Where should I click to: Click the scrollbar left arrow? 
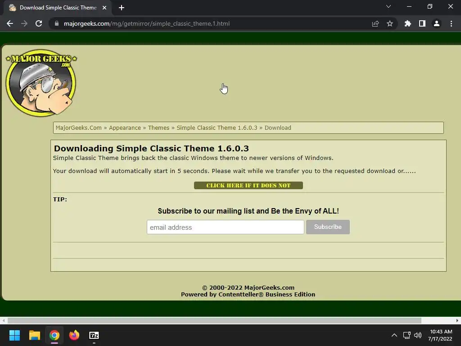[x=3, y=320]
